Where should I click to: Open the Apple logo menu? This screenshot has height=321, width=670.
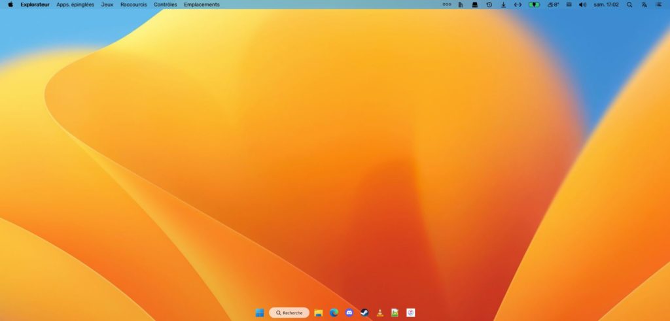(10, 5)
